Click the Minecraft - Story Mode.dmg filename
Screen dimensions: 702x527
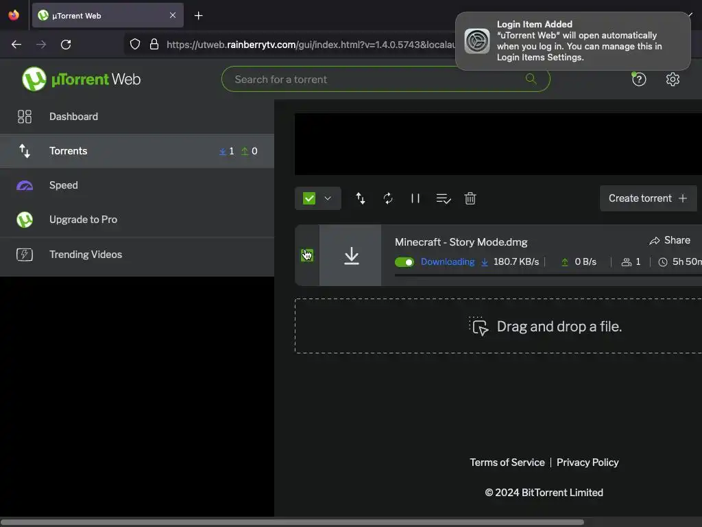click(461, 242)
